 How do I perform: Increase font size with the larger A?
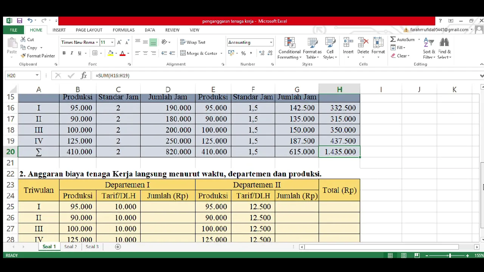[x=119, y=42]
